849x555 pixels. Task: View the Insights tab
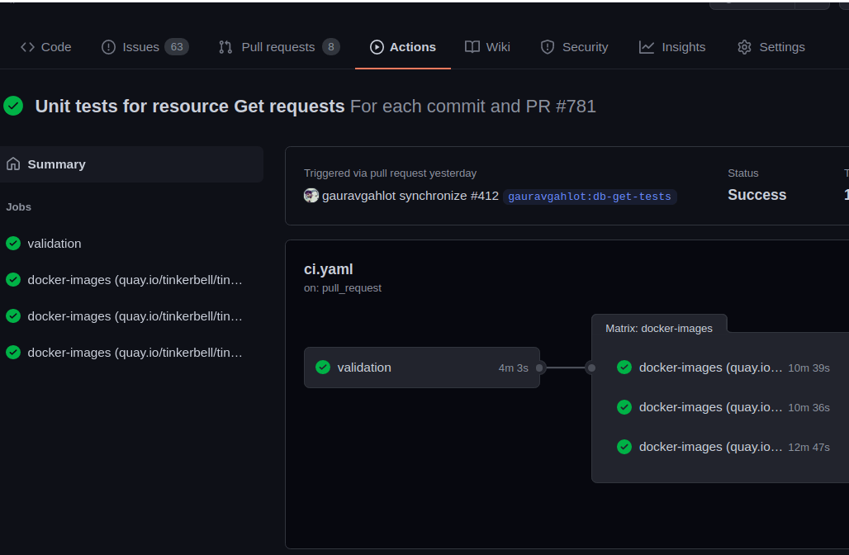[x=672, y=47]
